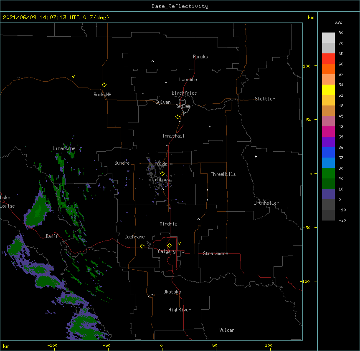Click the 0.7(deg) elevation angle text
This screenshot has width=360, height=351.
point(96,18)
